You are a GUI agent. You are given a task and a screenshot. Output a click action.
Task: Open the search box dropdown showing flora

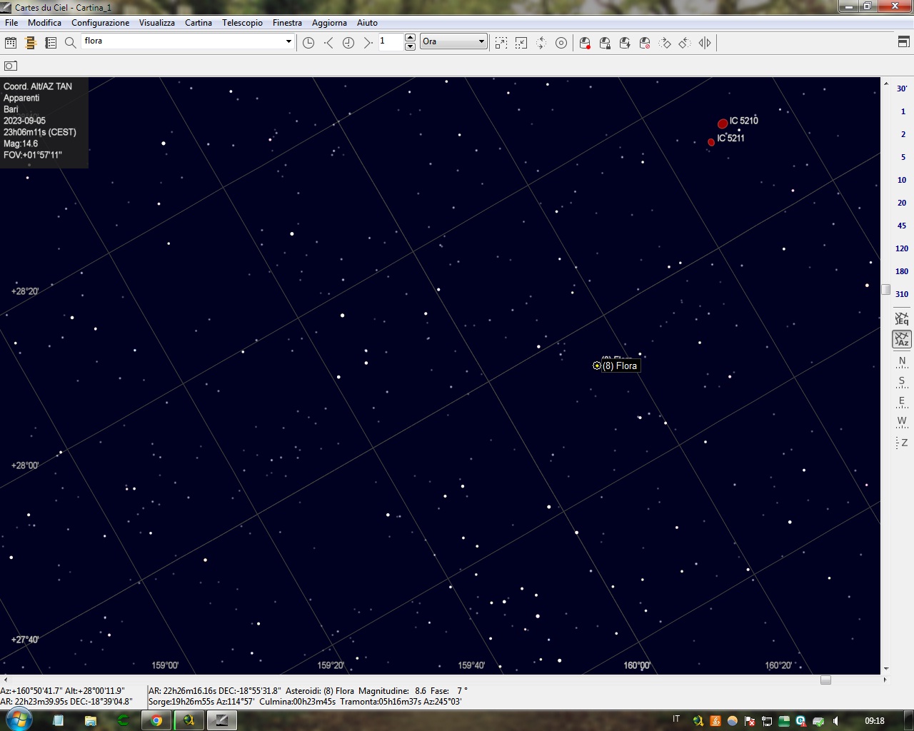[x=288, y=41]
